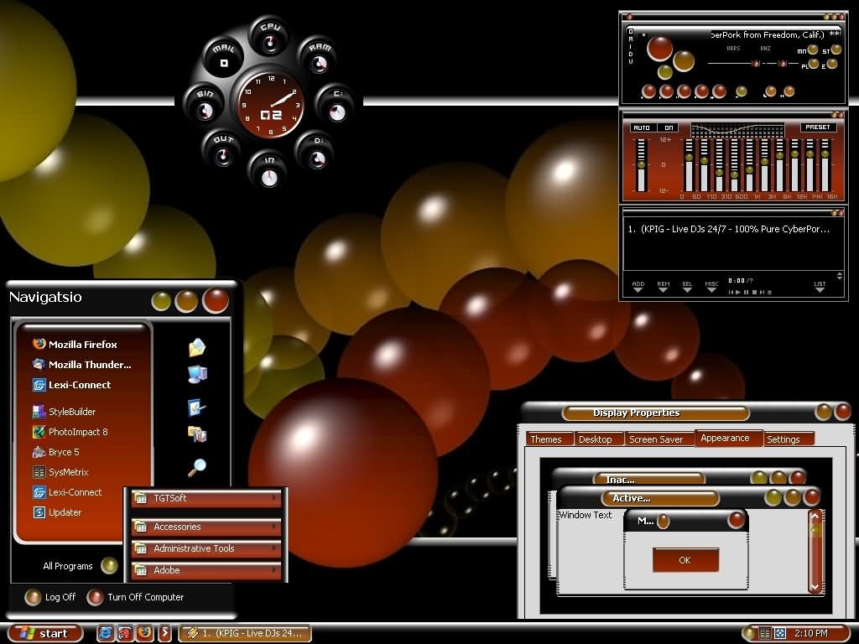The image size is (859, 644).
Task: Launch Firefox from taskbar quick launch
Action: [x=144, y=633]
